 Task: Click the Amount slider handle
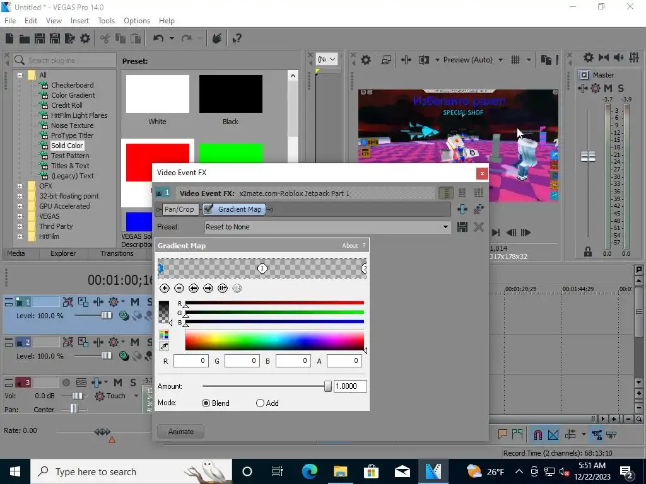[328, 386]
